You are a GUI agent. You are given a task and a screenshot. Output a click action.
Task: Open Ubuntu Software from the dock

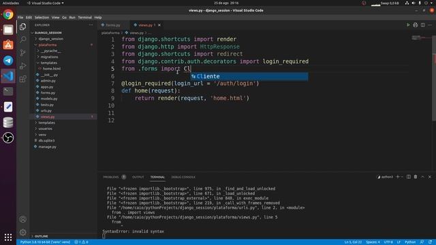(8, 45)
